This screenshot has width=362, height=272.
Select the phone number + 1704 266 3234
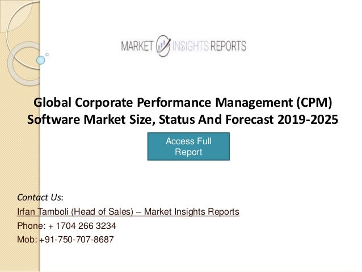click(82, 226)
